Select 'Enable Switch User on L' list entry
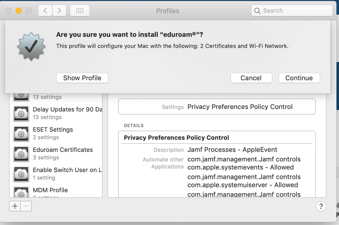The height and width of the screenshot is (225, 339). (56, 174)
